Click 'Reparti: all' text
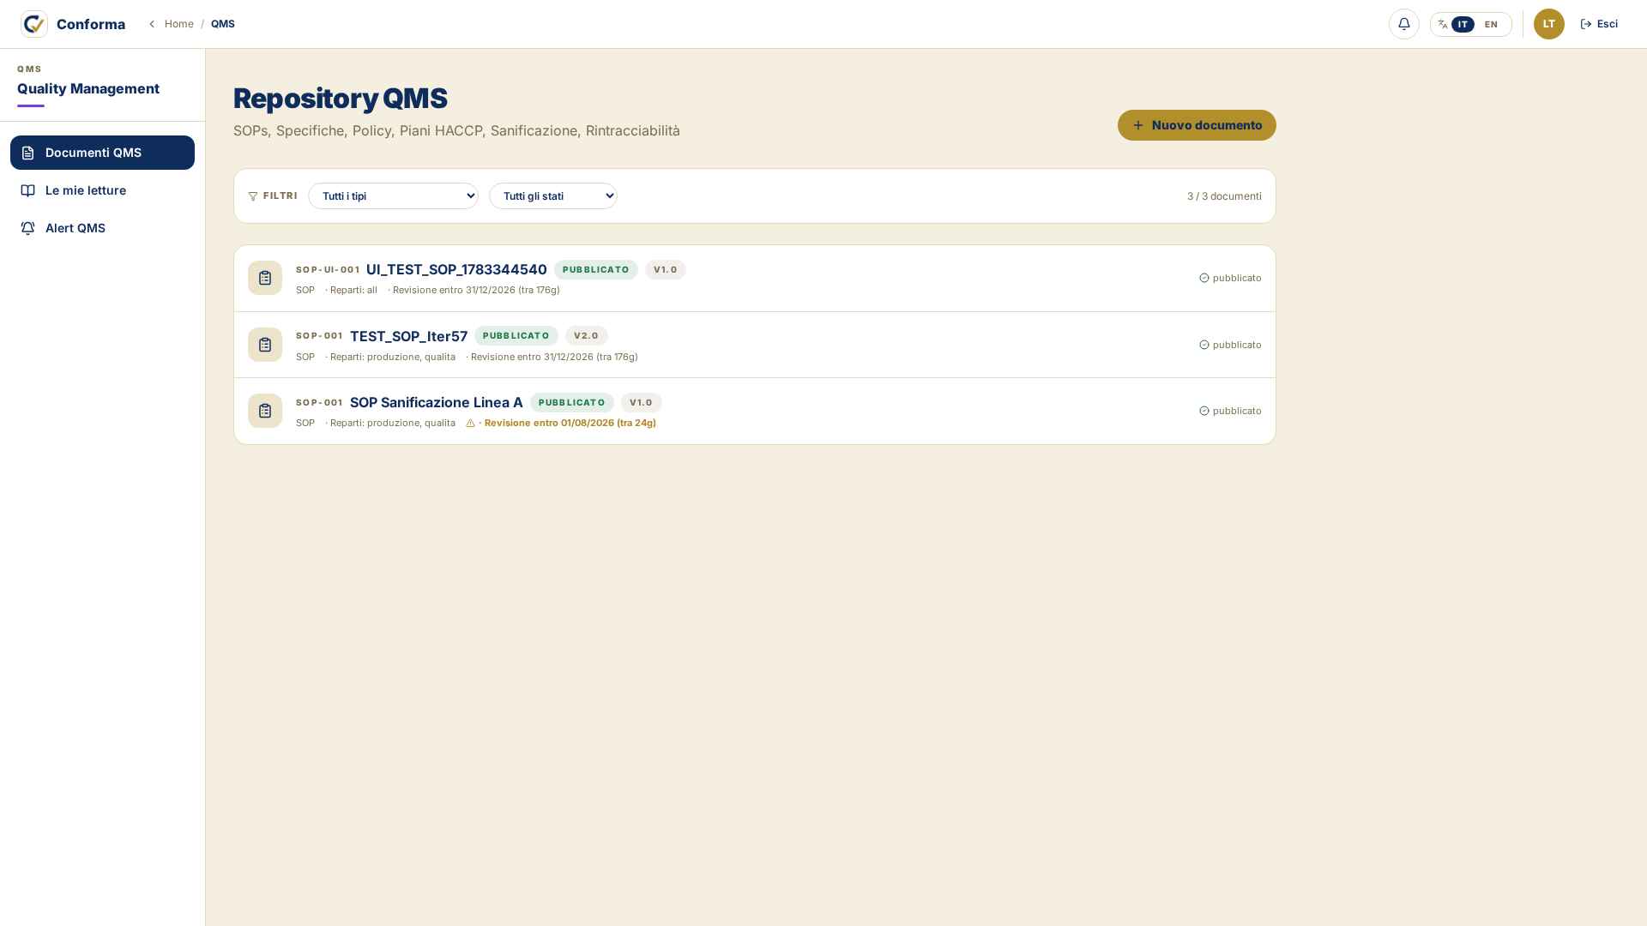 point(353,290)
